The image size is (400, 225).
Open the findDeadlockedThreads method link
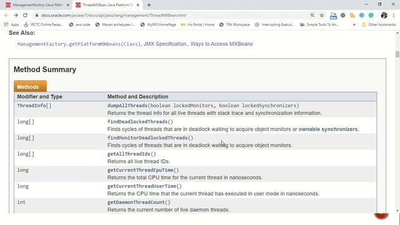[137, 122]
